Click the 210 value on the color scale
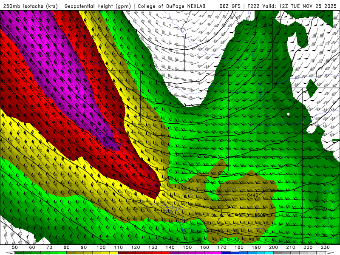This screenshot has width=340, height=255. [291, 247]
